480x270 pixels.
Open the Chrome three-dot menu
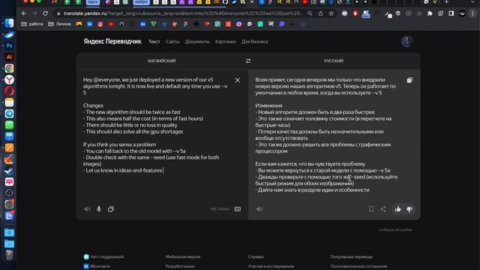pyautogui.click(x=472, y=13)
